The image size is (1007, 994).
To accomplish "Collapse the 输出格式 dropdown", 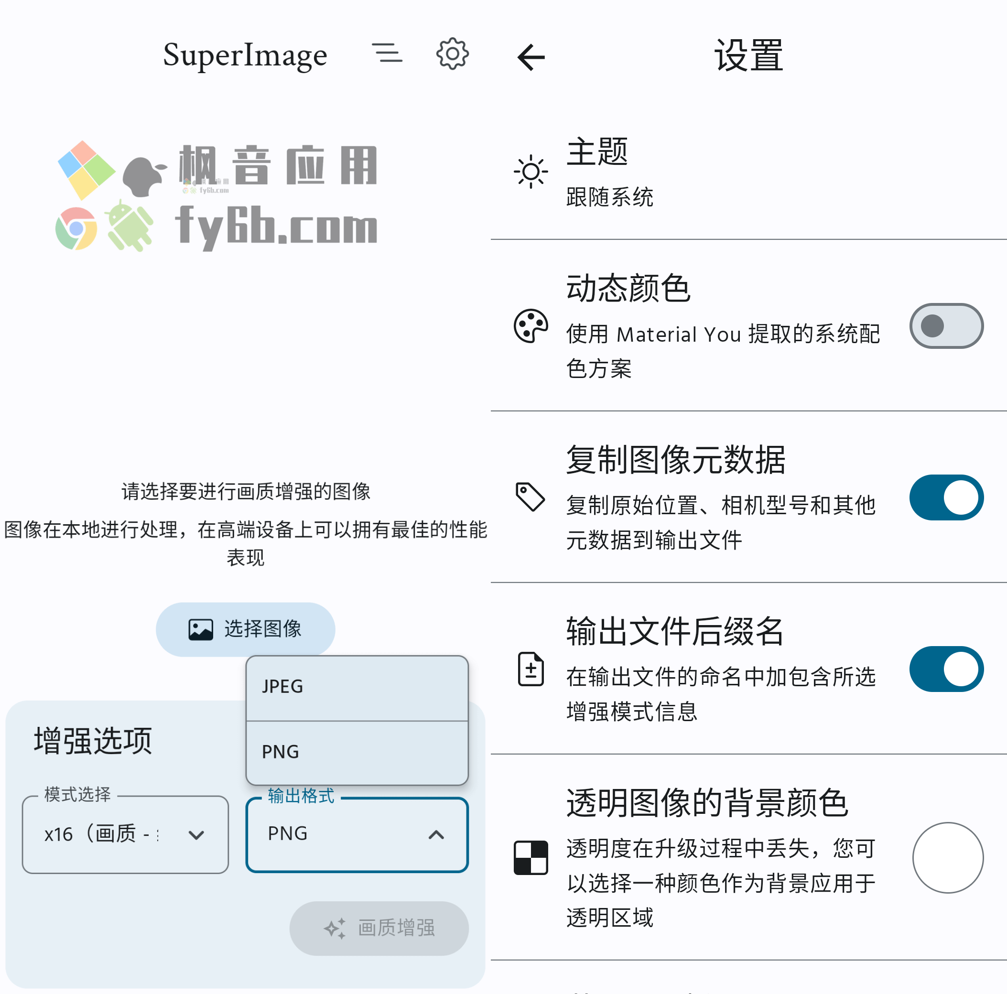I will (357, 834).
